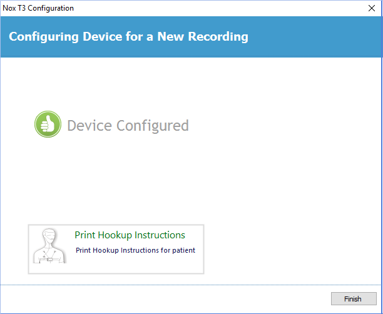
Task: Click empty space right of the hookup button
Action: pyautogui.click(x=288, y=249)
